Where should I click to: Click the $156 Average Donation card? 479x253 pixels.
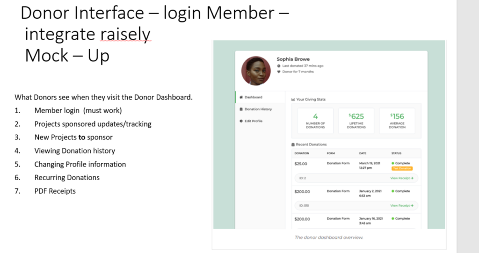pyautogui.click(x=397, y=120)
